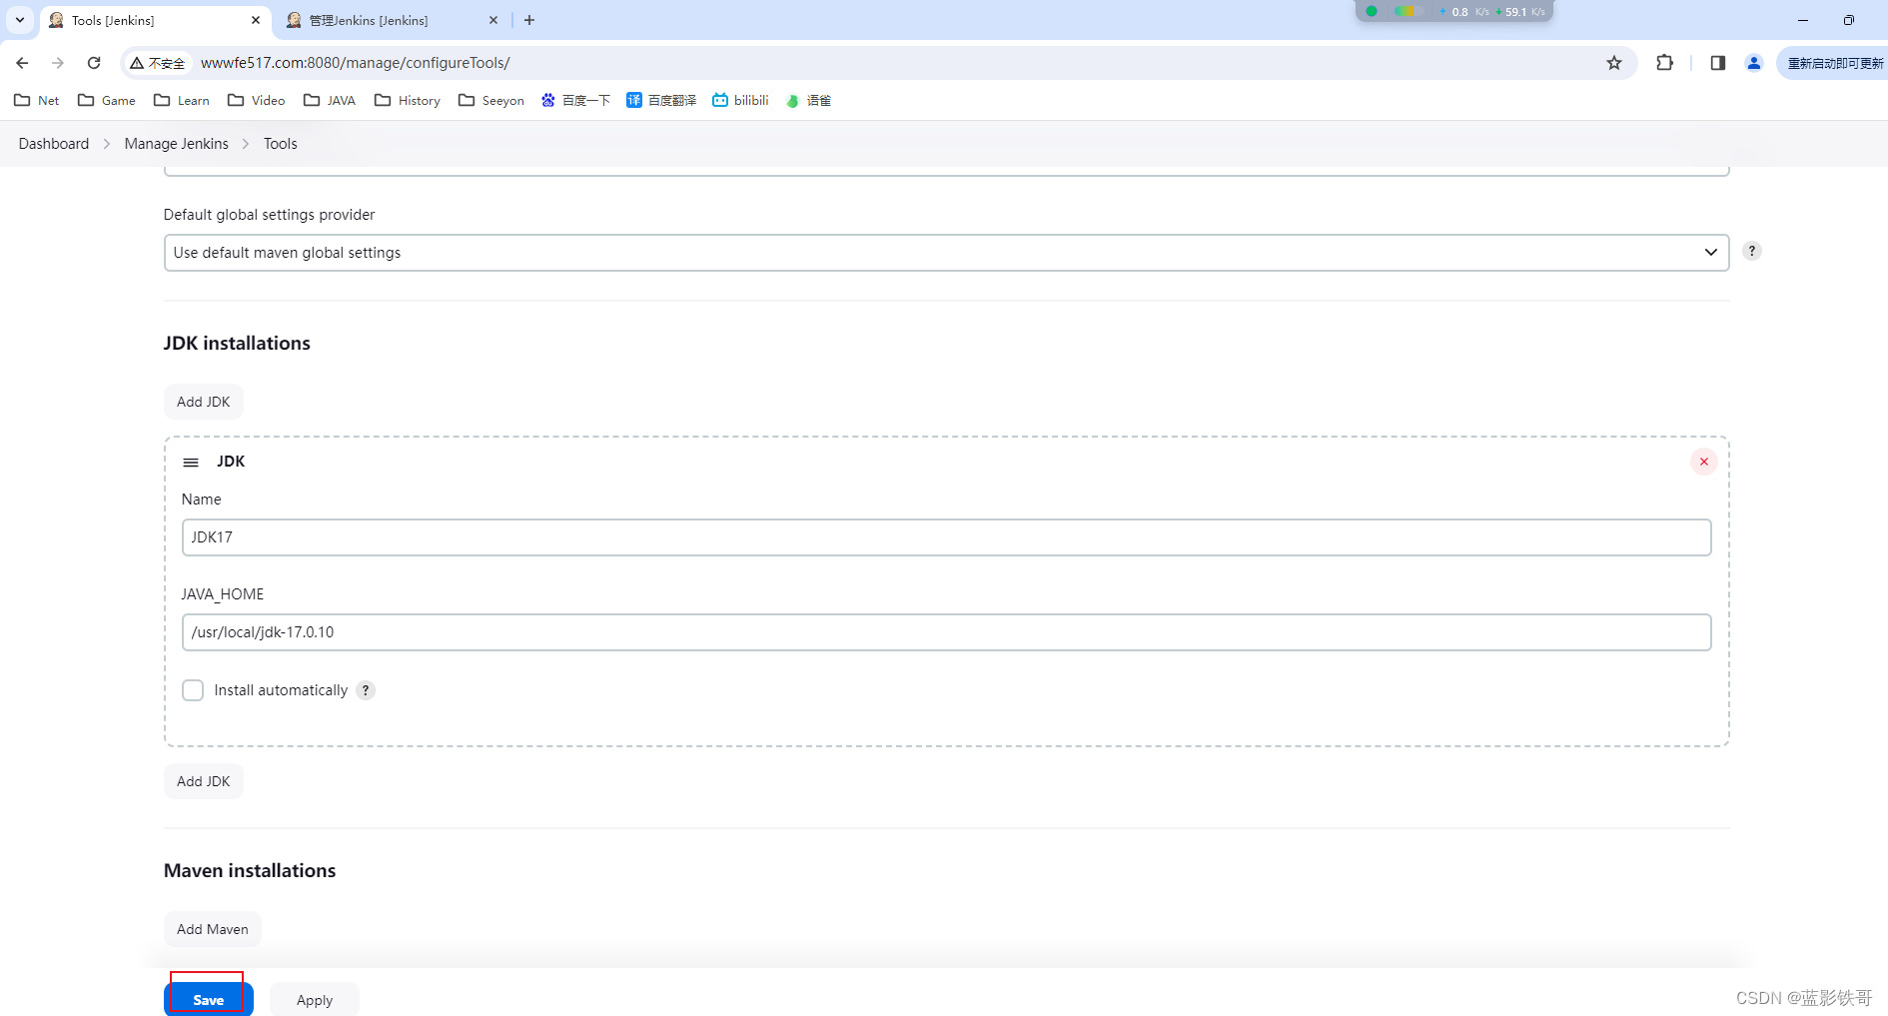Open the bilibili bookmark
This screenshot has width=1888, height=1016.
tap(740, 100)
